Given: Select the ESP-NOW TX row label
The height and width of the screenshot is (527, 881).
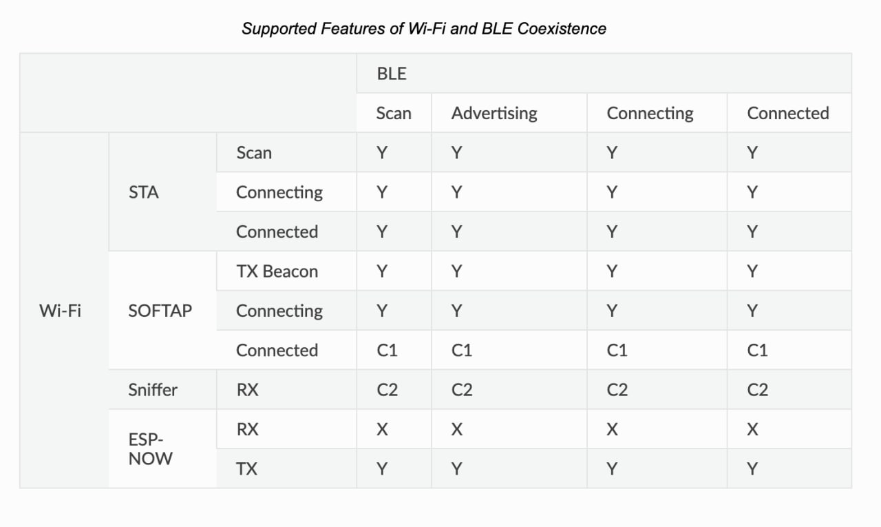Looking at the screenshot, I should tap(246, 469).
